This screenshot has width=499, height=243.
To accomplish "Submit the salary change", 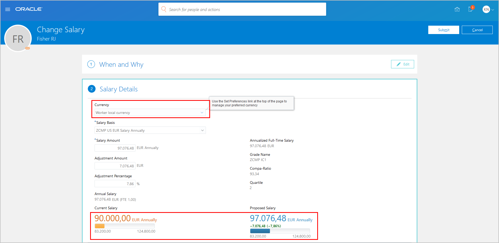I will 444,30.
